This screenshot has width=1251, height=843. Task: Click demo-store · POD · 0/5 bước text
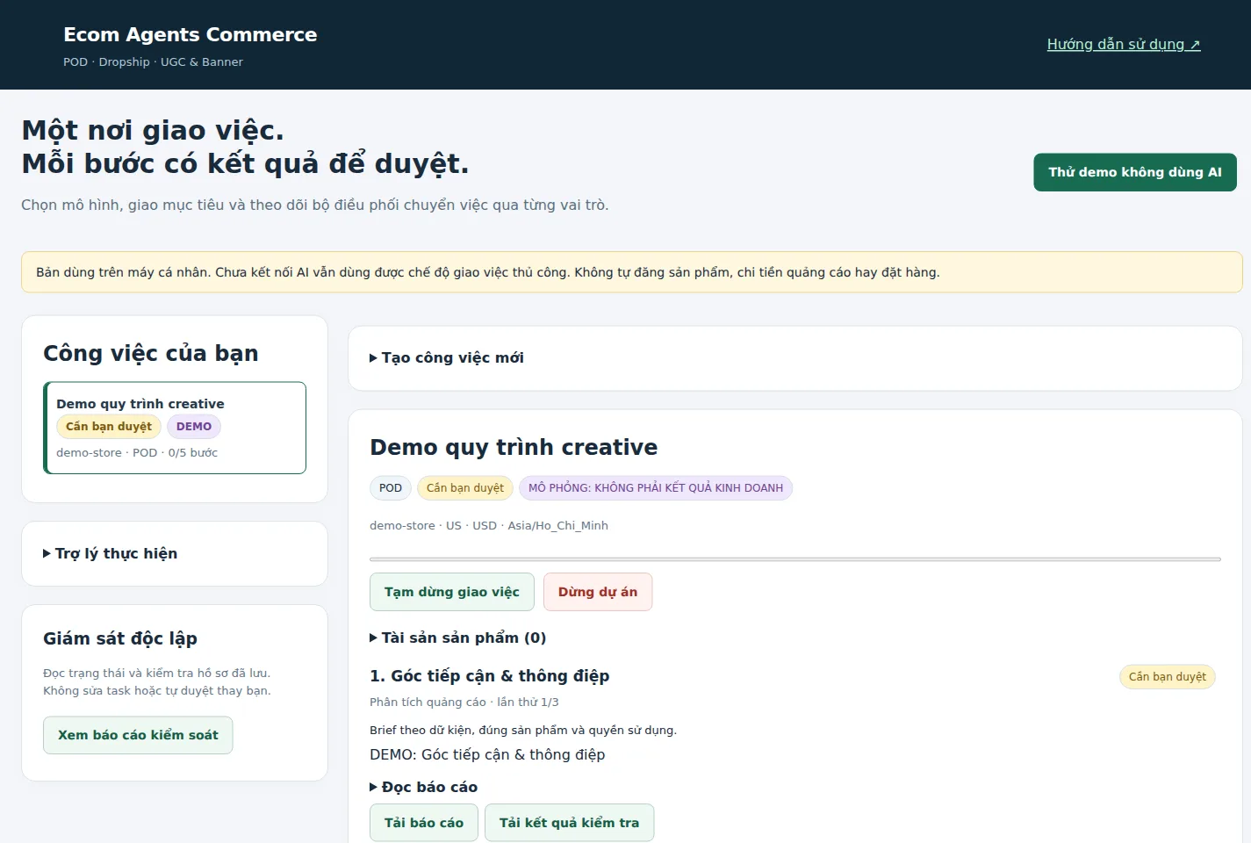[x=137, y=453]
